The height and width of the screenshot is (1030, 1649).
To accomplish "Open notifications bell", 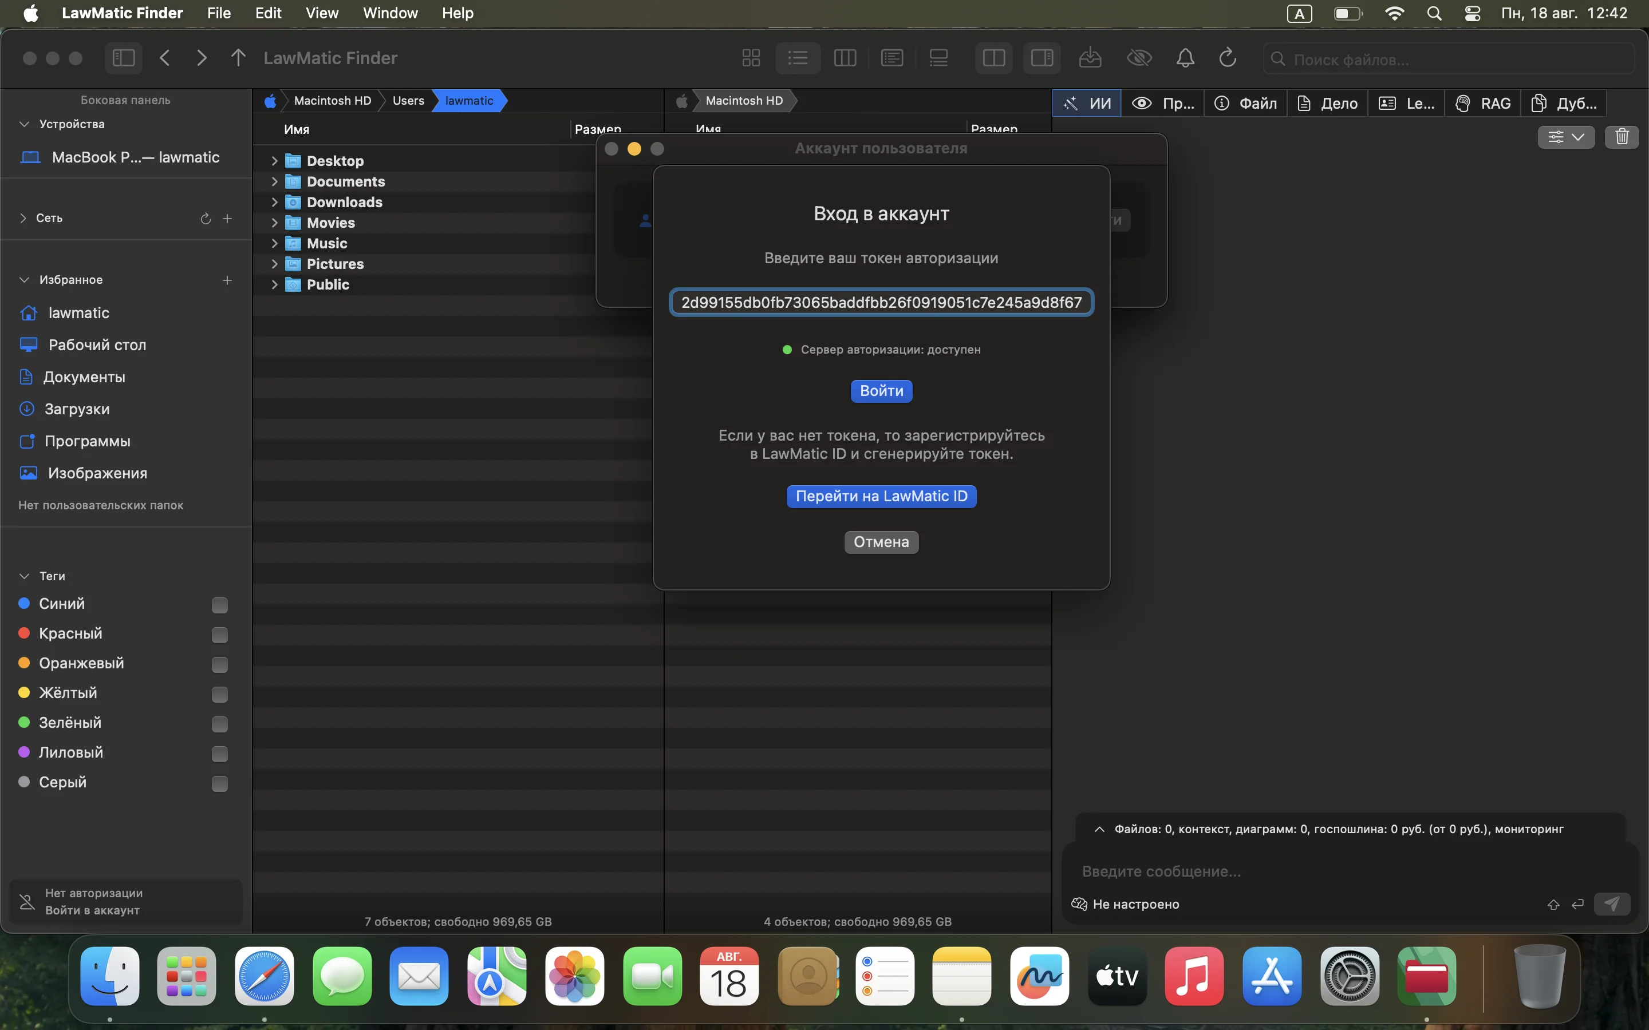I will (x=1186, y=58).
